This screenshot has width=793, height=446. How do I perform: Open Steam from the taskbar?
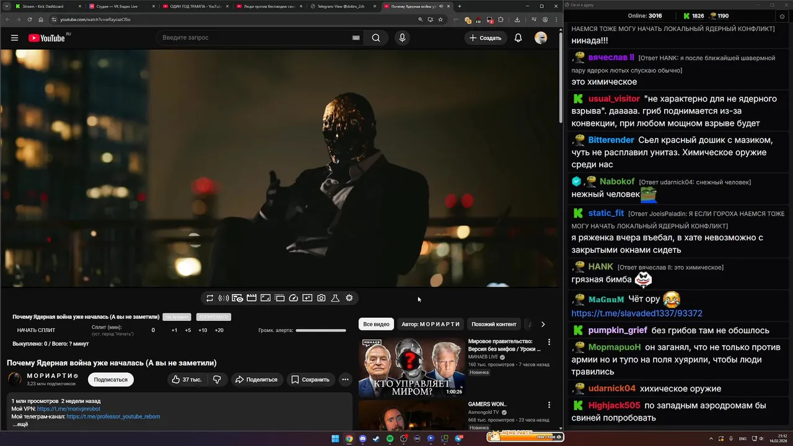tap(376, 439)
